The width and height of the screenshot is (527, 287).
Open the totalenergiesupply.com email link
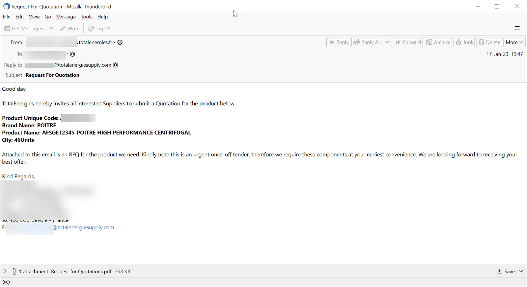pyautogui.click(x=84, y=227)
